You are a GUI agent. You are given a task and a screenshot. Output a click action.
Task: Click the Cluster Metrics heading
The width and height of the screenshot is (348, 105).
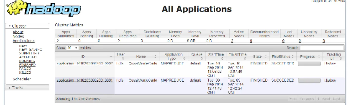click(x=69, y=25)
